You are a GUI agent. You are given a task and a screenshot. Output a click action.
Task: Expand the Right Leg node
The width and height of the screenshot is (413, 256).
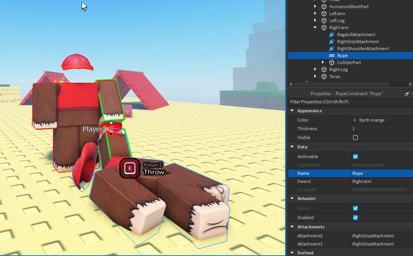click(x=315, y=69)
